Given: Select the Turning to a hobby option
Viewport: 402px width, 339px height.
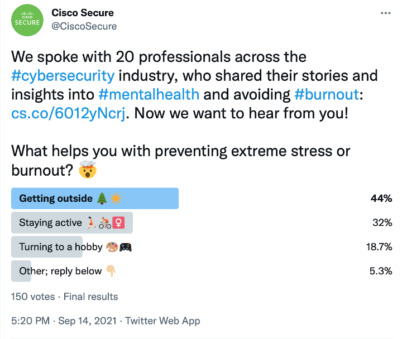Looking at the screenshot, I should pyautogui.click(x=60, y=246).
